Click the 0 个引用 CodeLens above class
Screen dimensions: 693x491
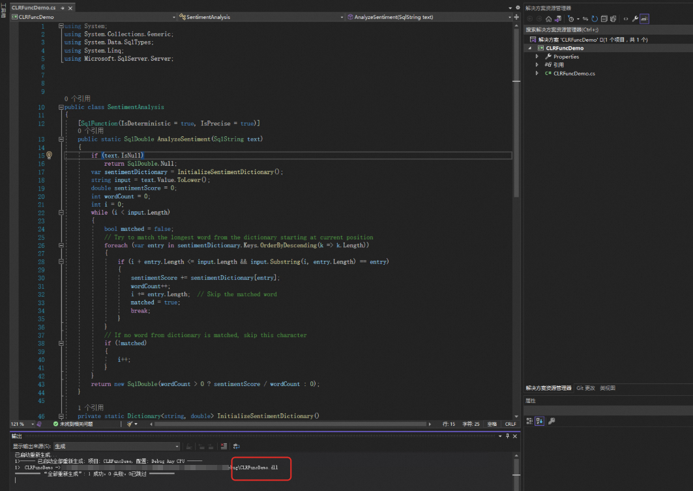coord(78,98)
